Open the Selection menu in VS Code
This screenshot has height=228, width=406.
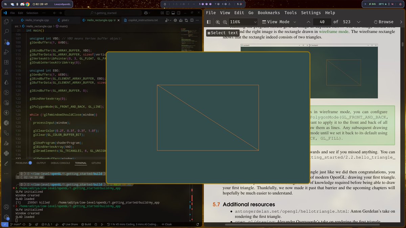tap(32, 13)
